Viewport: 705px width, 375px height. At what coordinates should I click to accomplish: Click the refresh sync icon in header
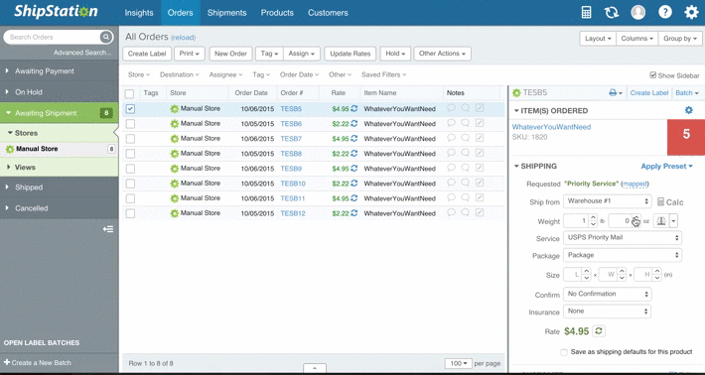pos(612,13)
